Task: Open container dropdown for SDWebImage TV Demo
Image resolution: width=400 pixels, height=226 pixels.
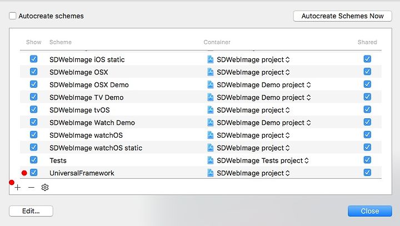Action: coord(309,97)
